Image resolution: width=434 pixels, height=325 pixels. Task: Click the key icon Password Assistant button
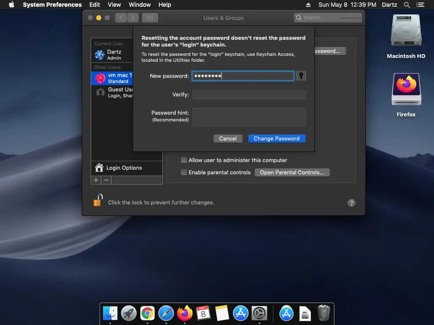pos(301,76)
